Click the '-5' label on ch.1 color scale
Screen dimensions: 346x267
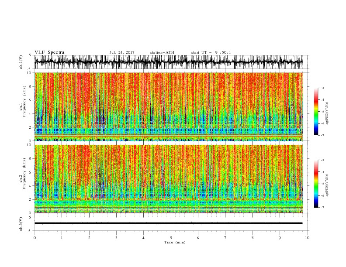point(322,112)
